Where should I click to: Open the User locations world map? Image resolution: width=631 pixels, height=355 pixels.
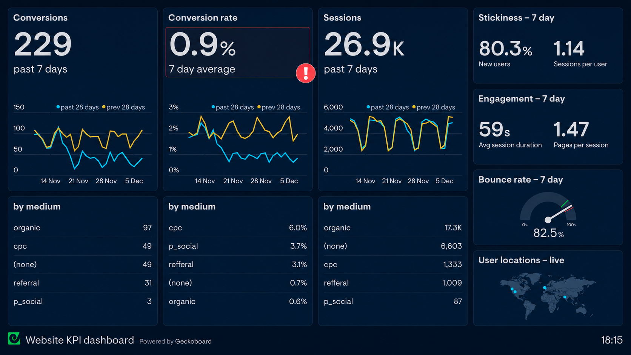548,296
